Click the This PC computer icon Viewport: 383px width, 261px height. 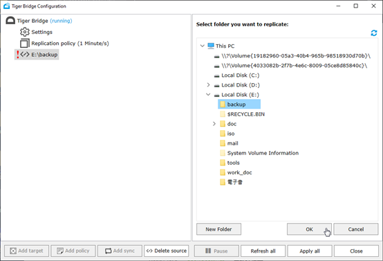coord(211,46)
